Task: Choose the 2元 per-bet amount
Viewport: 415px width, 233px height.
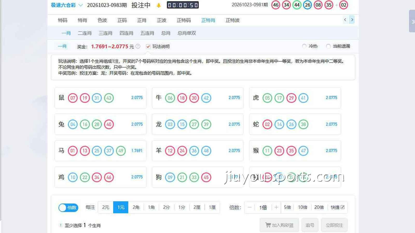Action: [106, 207]
